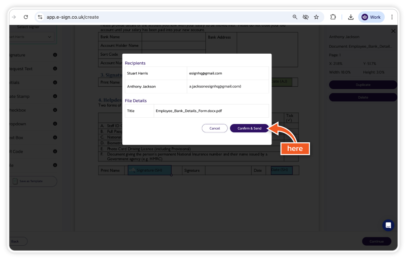The height and width of the screenshot is (260, 407).
Task: Click the address bar URL field
Action: coord(159,17)
